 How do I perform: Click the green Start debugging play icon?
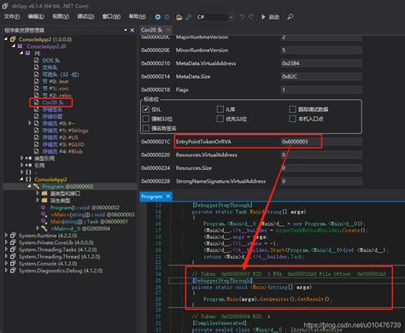(x=263, y=17)
